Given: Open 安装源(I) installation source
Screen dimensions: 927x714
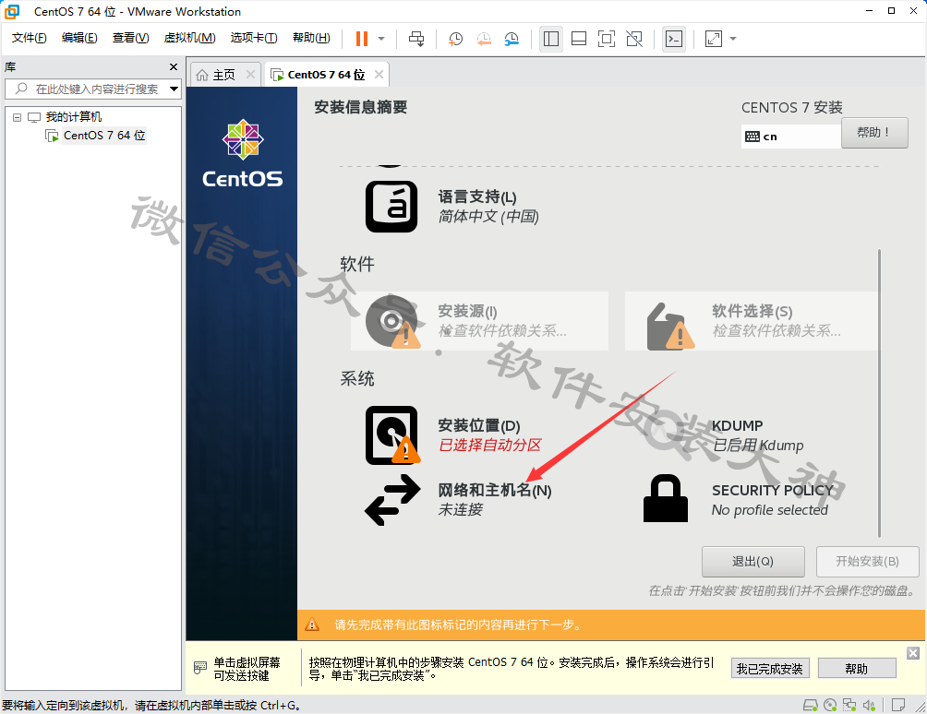Looking at the screenshot, I should point(479,321).
